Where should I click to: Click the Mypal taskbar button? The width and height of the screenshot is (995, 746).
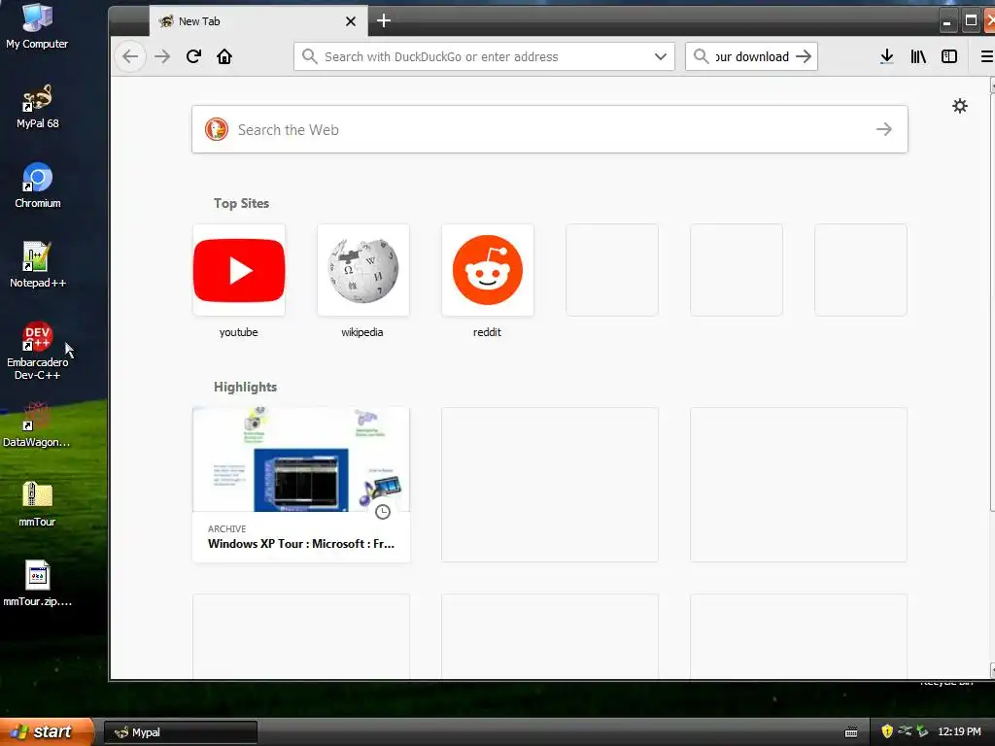pyautogui.click(x=180, y=732)
